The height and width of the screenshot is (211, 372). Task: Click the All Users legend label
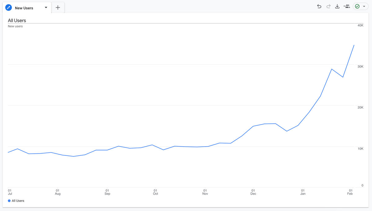[x=18, y=201]
